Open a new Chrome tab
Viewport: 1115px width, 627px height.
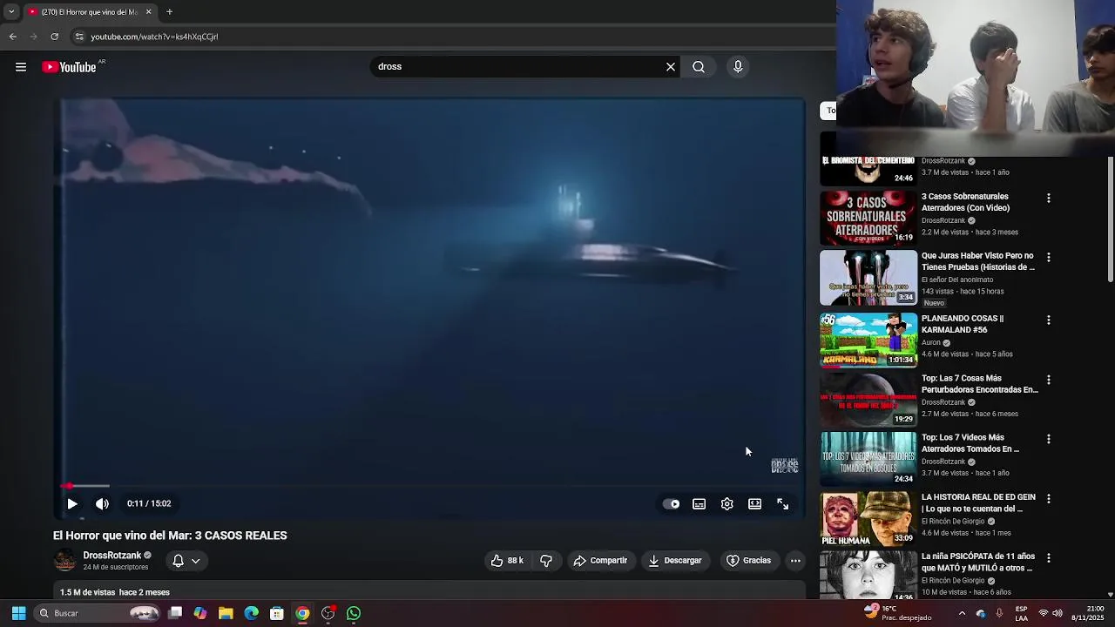pos(169,12)
